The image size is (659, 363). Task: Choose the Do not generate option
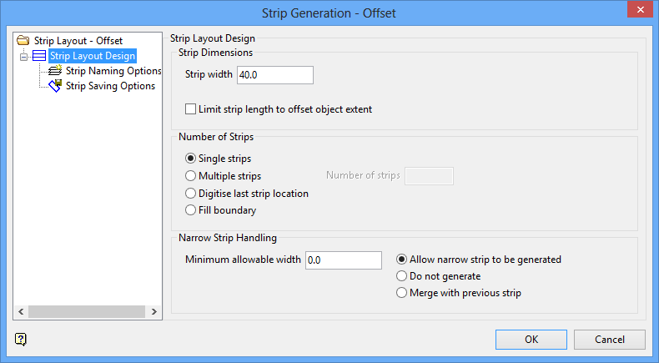click(x=402, y=276)
